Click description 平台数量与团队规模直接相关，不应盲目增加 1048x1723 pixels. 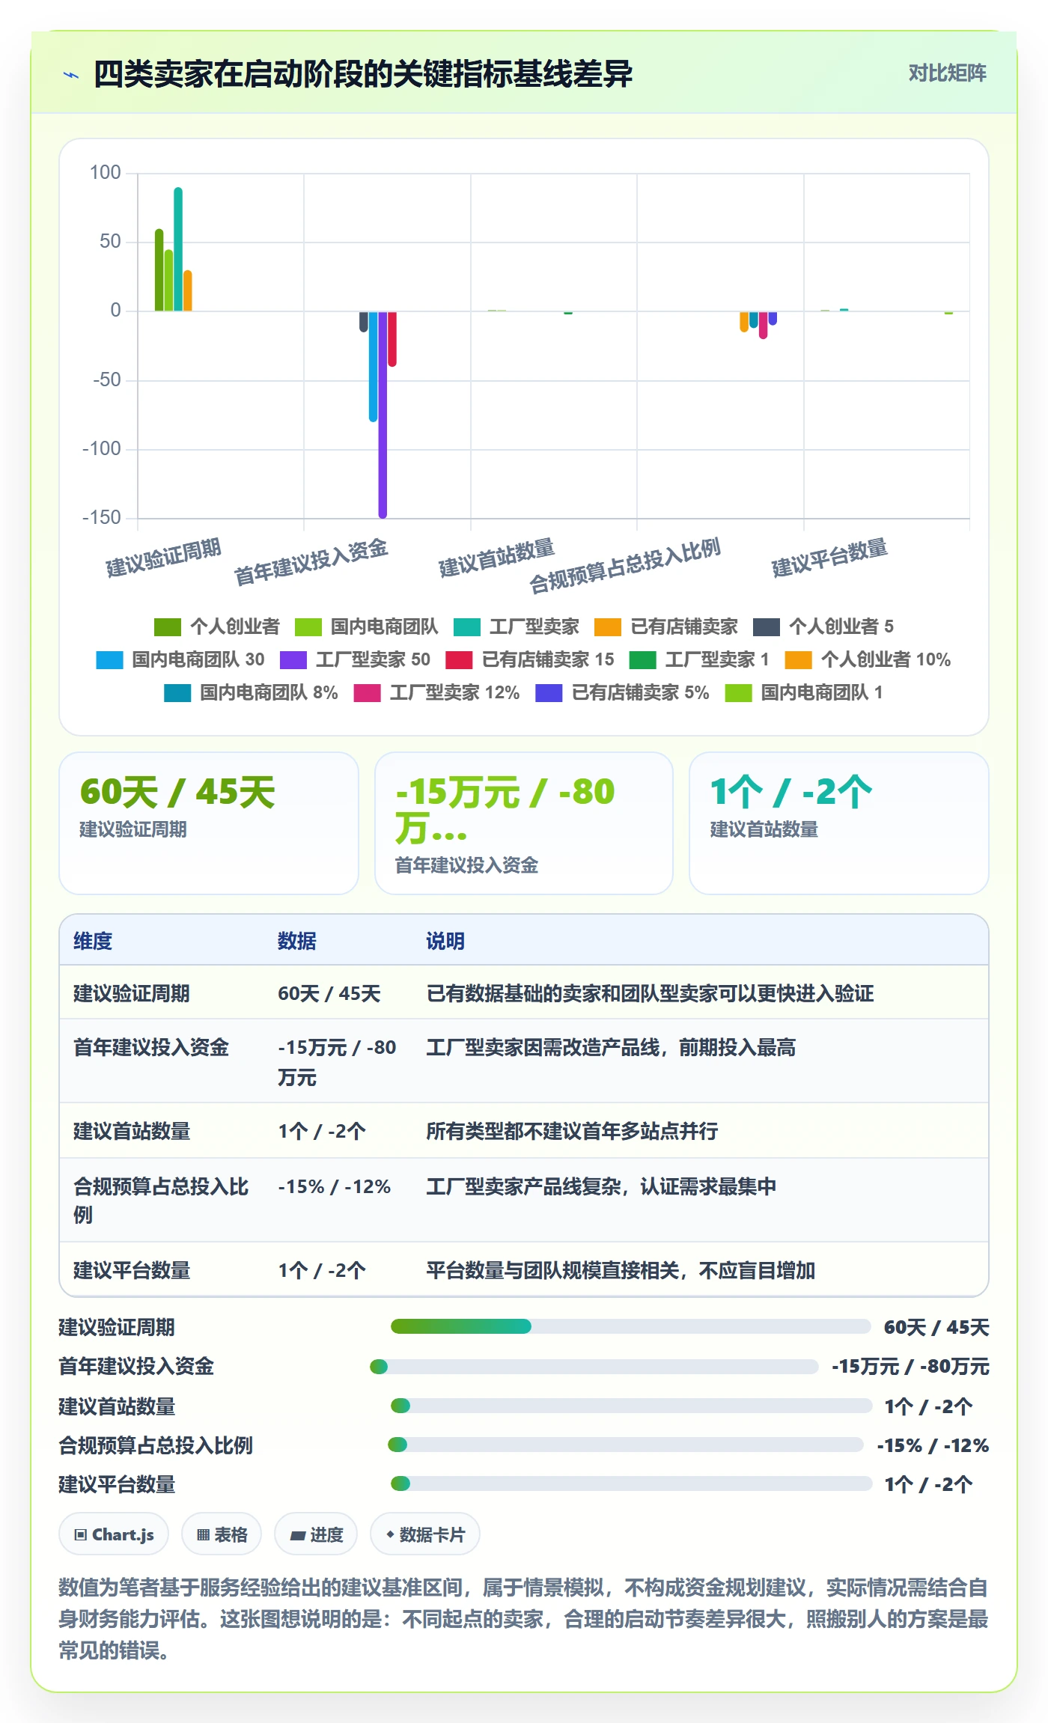pos(621,1270)
